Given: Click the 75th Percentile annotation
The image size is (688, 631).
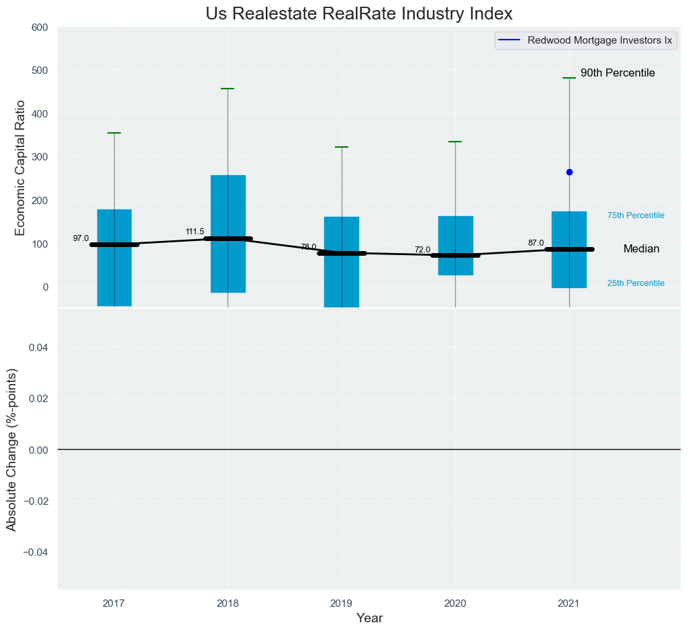Looking at the screenshot, I should 635,215.
